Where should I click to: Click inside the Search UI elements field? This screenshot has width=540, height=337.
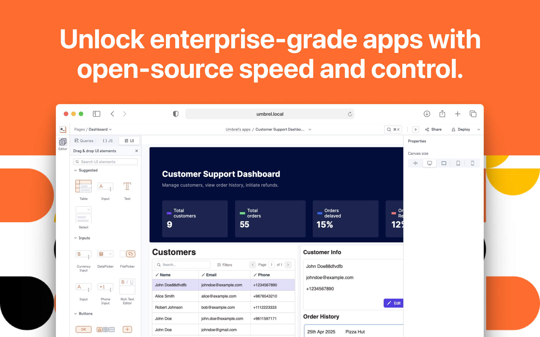coord(105,162)
